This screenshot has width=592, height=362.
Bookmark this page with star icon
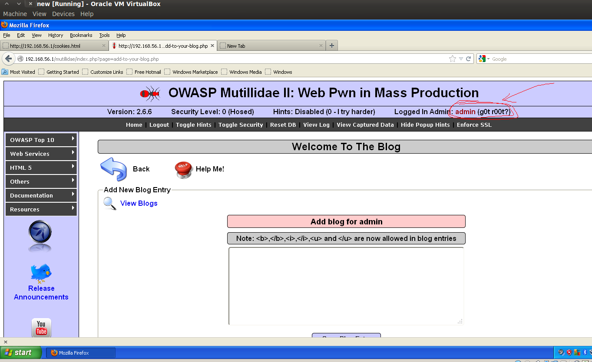(x=453, y=59)
